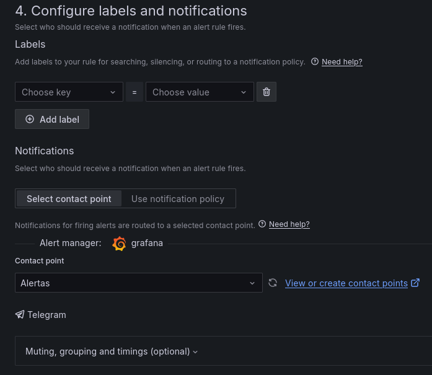The image size is (432, 375).
Task: Click the Telegram paper plane icon
Action: click(20, 315)
